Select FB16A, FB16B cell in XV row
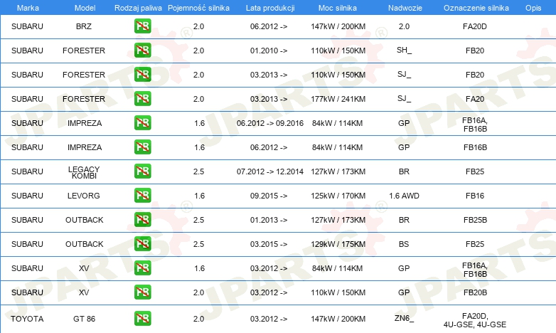556x333 pixels. point(475,270)
